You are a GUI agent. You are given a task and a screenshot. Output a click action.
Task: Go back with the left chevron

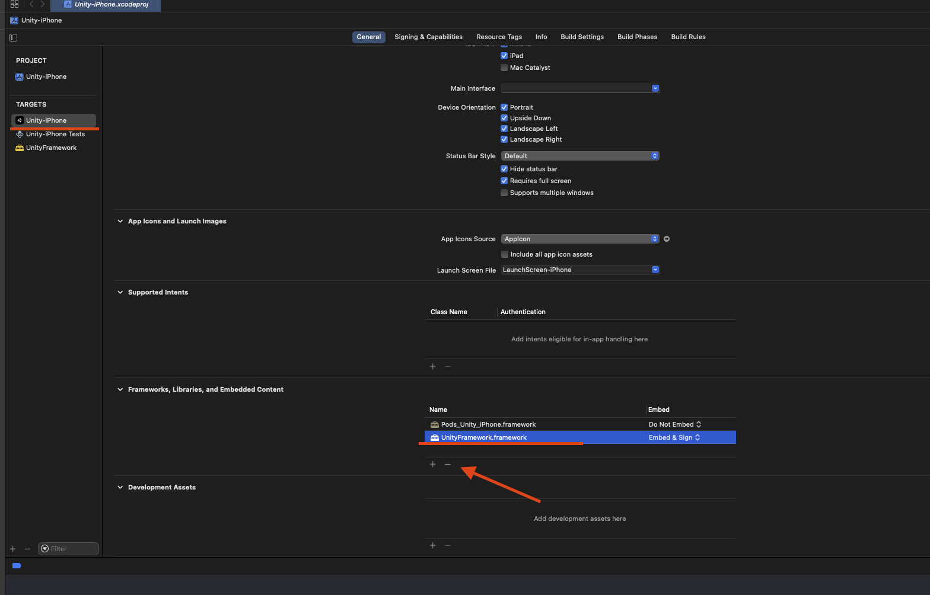point(31,4)
